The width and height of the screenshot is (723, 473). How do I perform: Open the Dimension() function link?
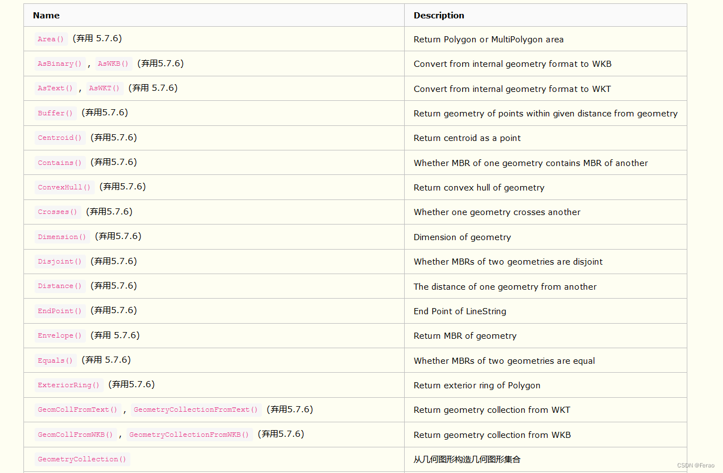coord(62,237)
